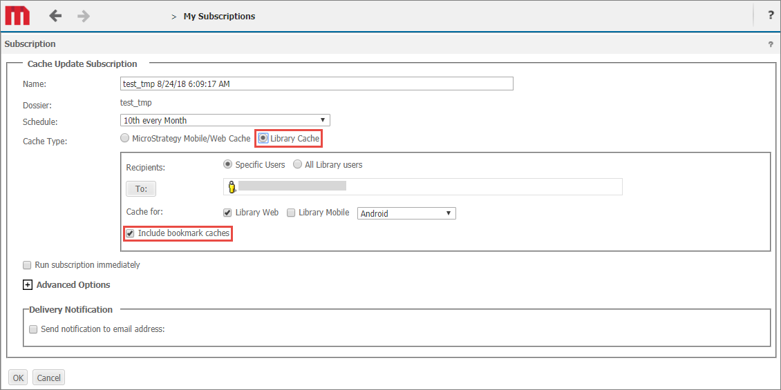
Task: Open help from the top-right question mark
Action: (x=771, y=16)
